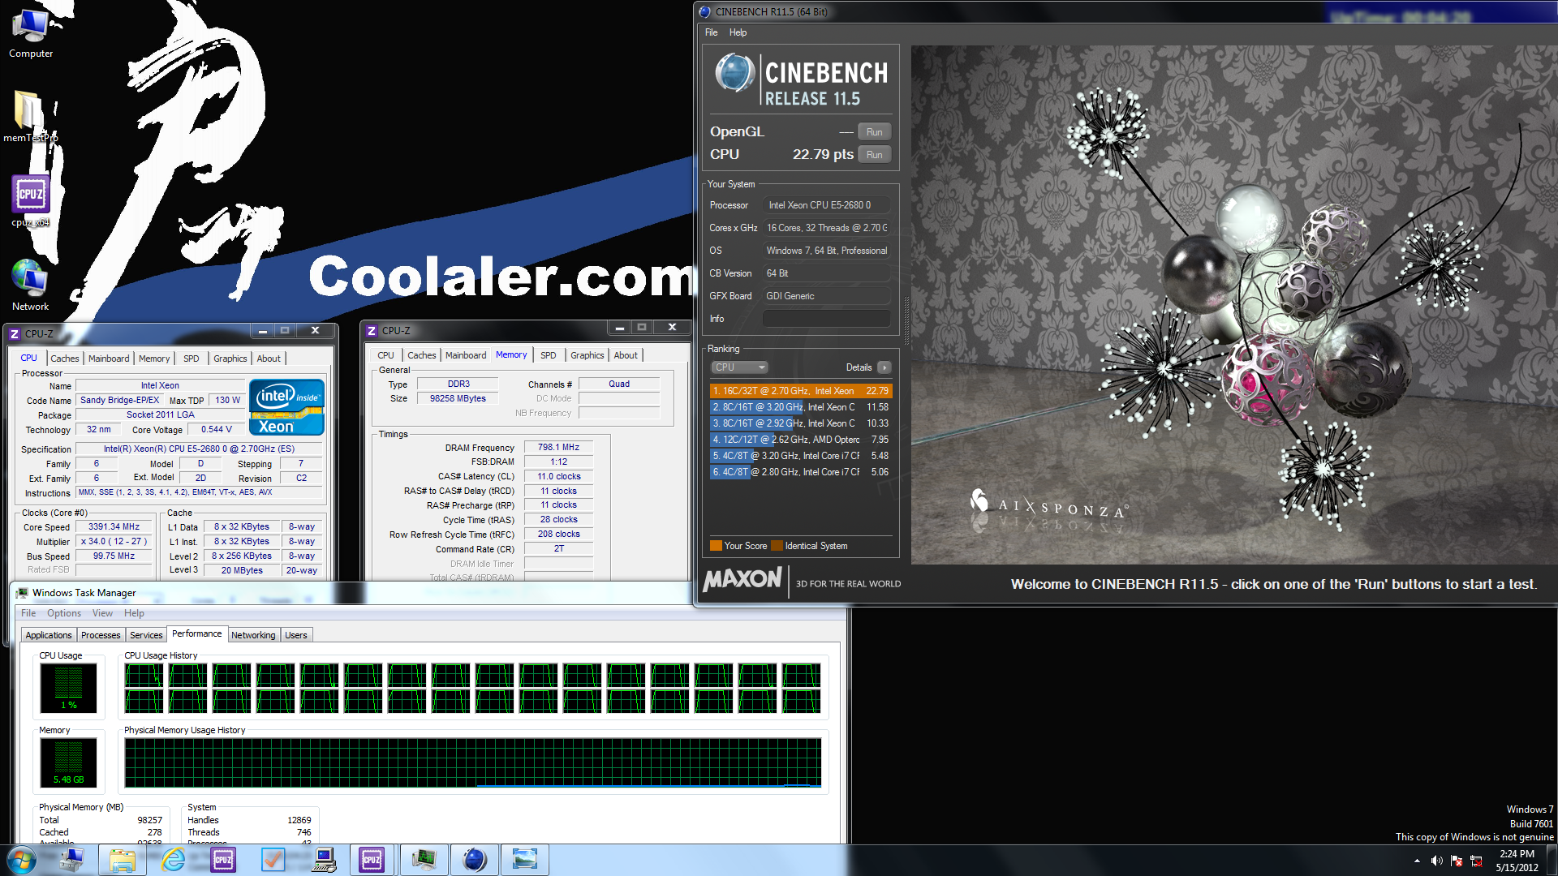Open the View menu in Task Manager
Screen dimensions: 1558x876
tap(102, 613)
